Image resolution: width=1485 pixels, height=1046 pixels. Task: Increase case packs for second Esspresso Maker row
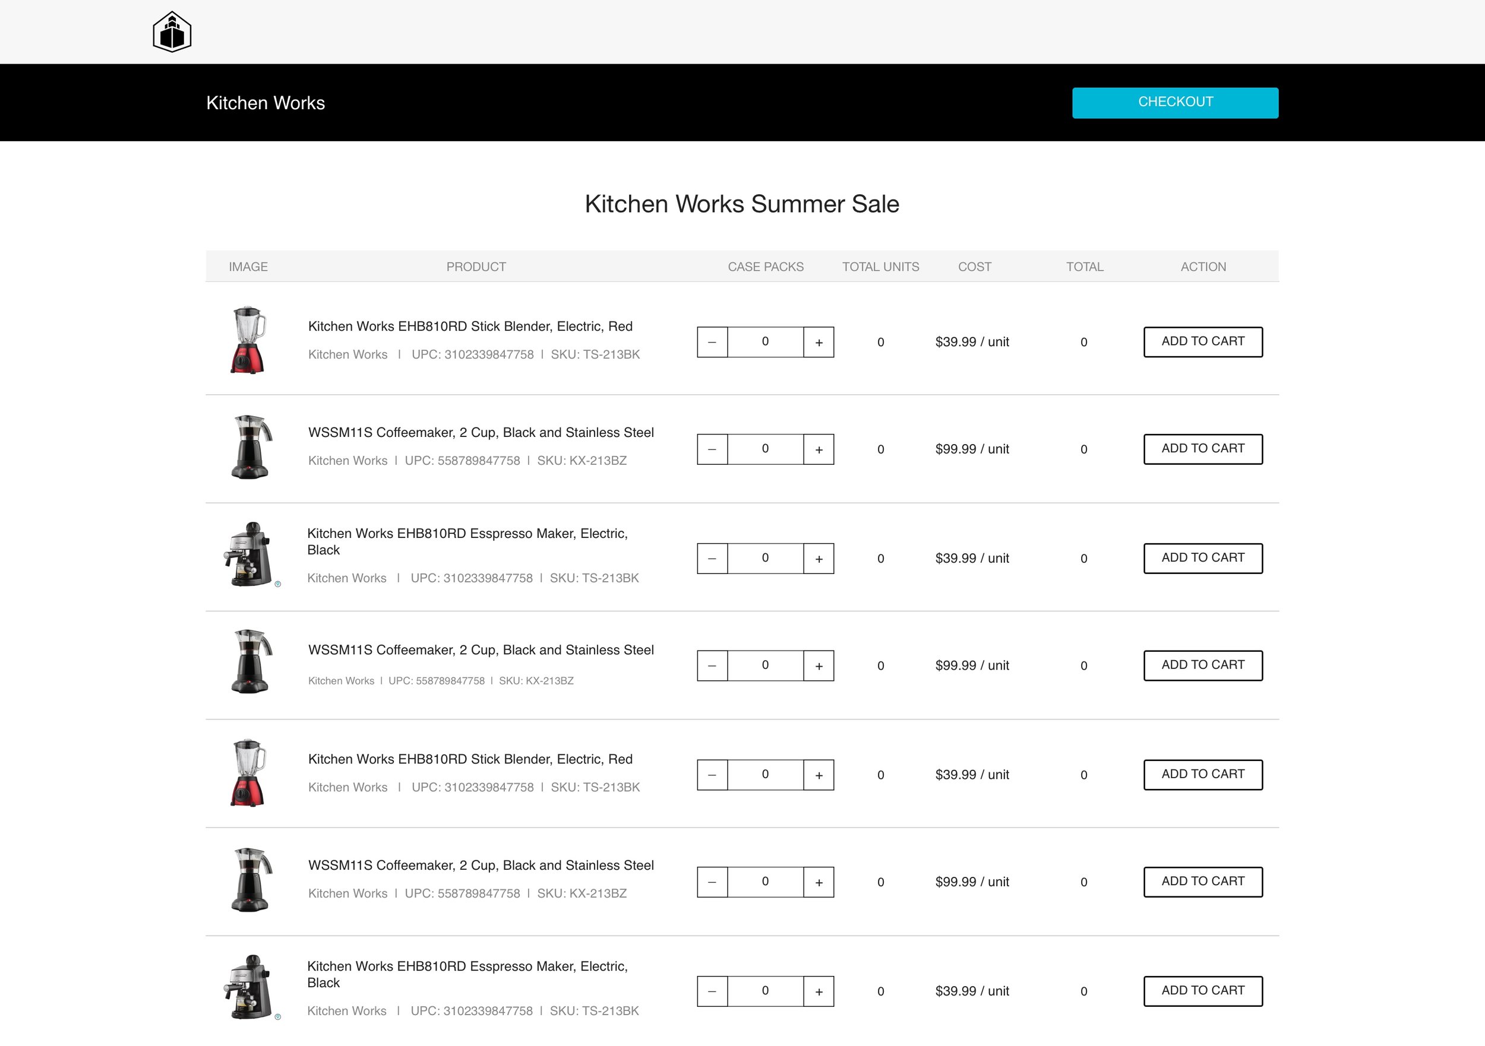point(819,992)
